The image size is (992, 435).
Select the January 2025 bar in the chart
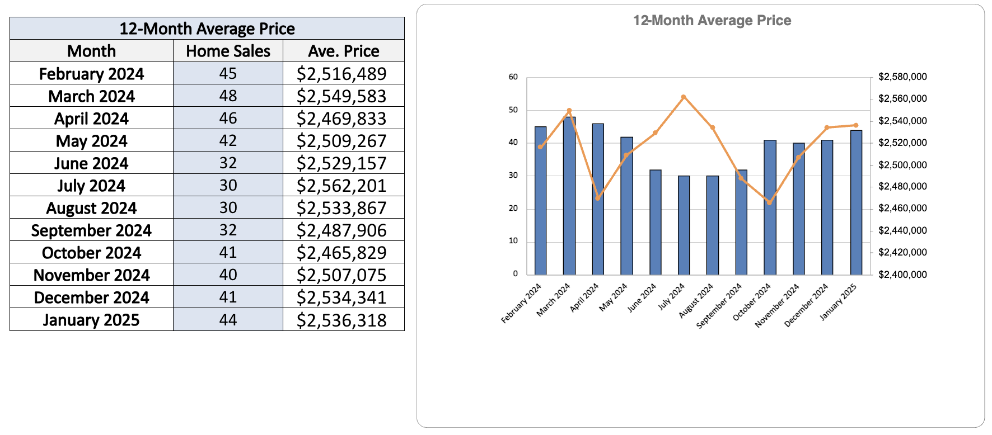pyautogui.click(x=856, y=202)
